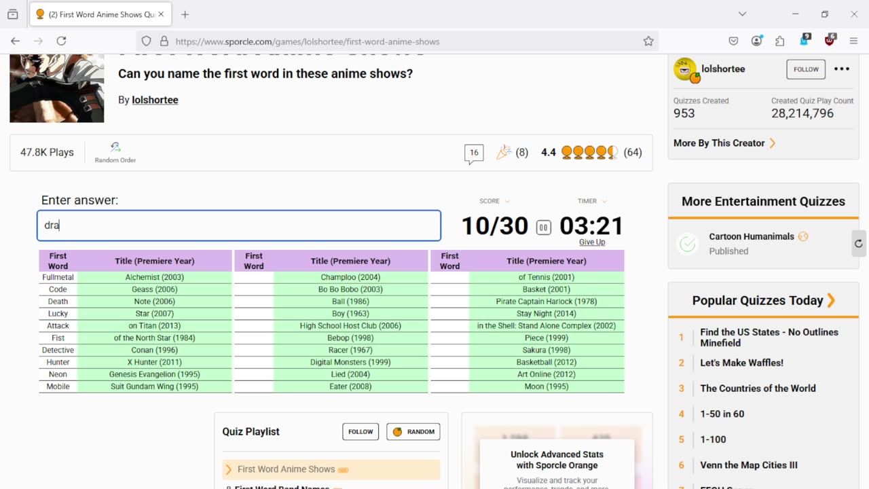The height and width of the screenshot is (489, 869).
Task: Open Popular Quizzes Today arrow
Action: [x=831, y=300]
